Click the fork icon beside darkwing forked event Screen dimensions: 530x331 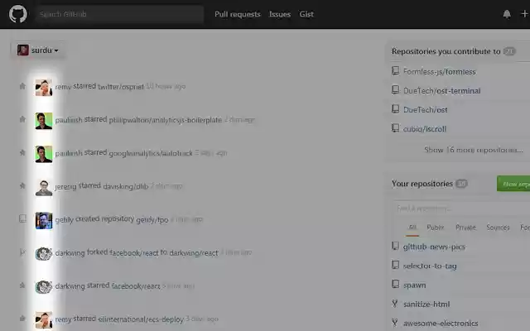[x=22, y=252]
